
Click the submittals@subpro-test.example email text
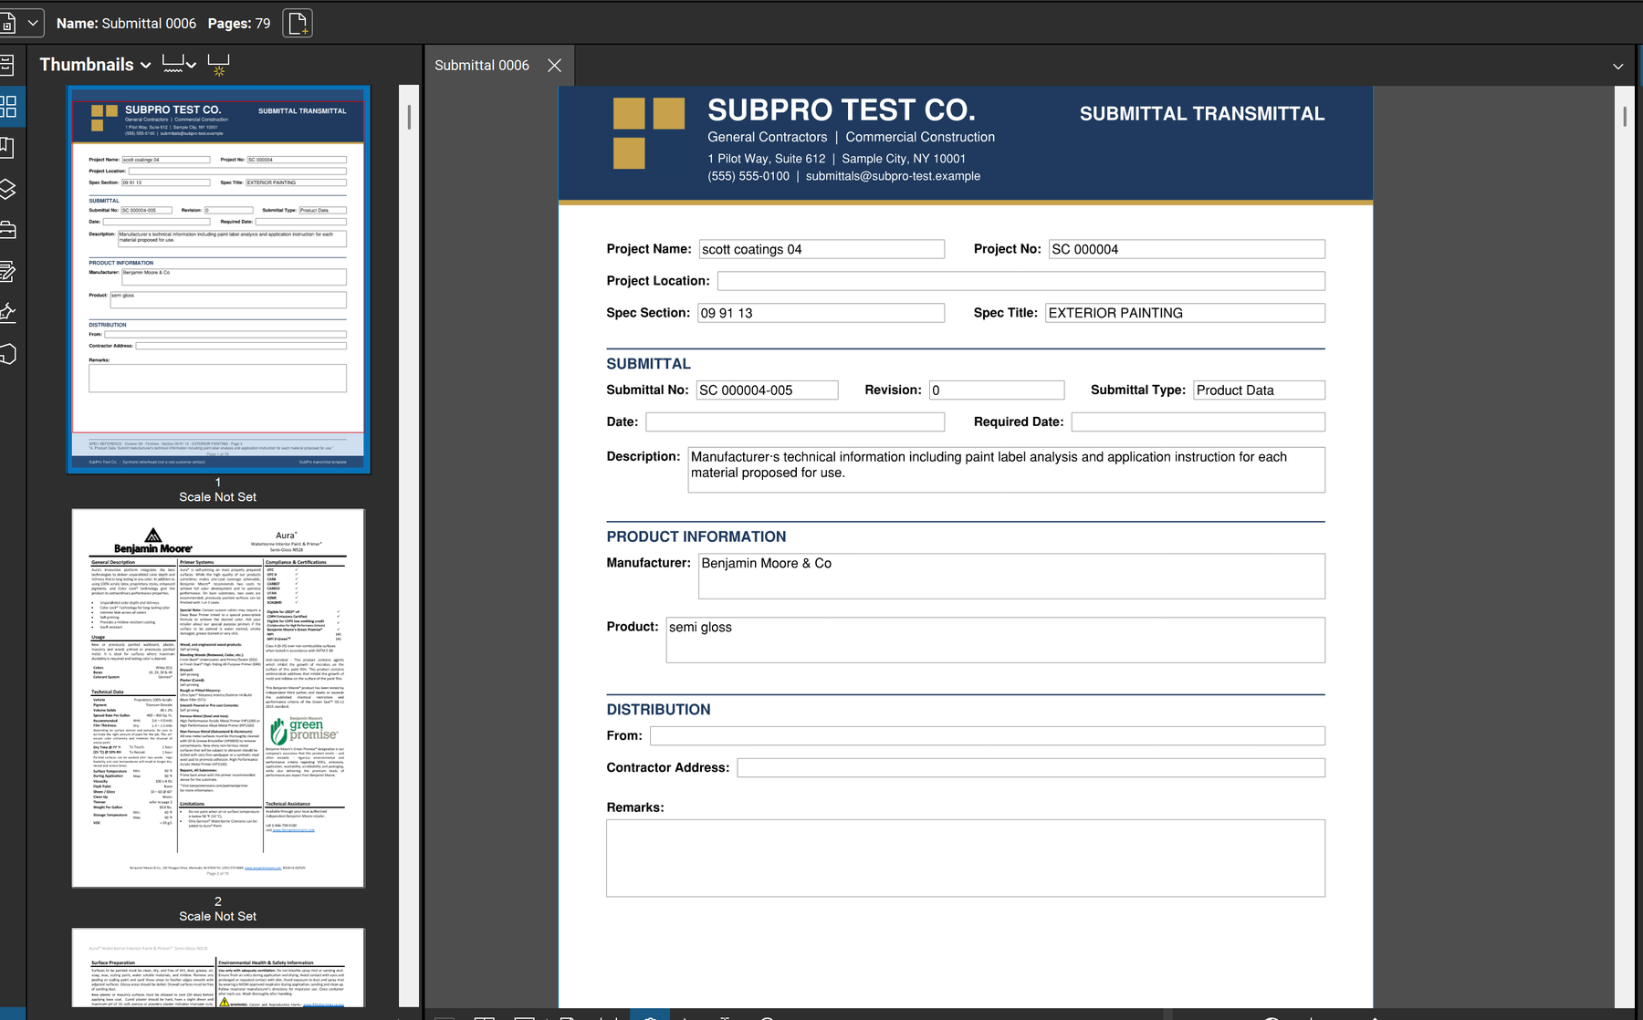tap(893, 176)
